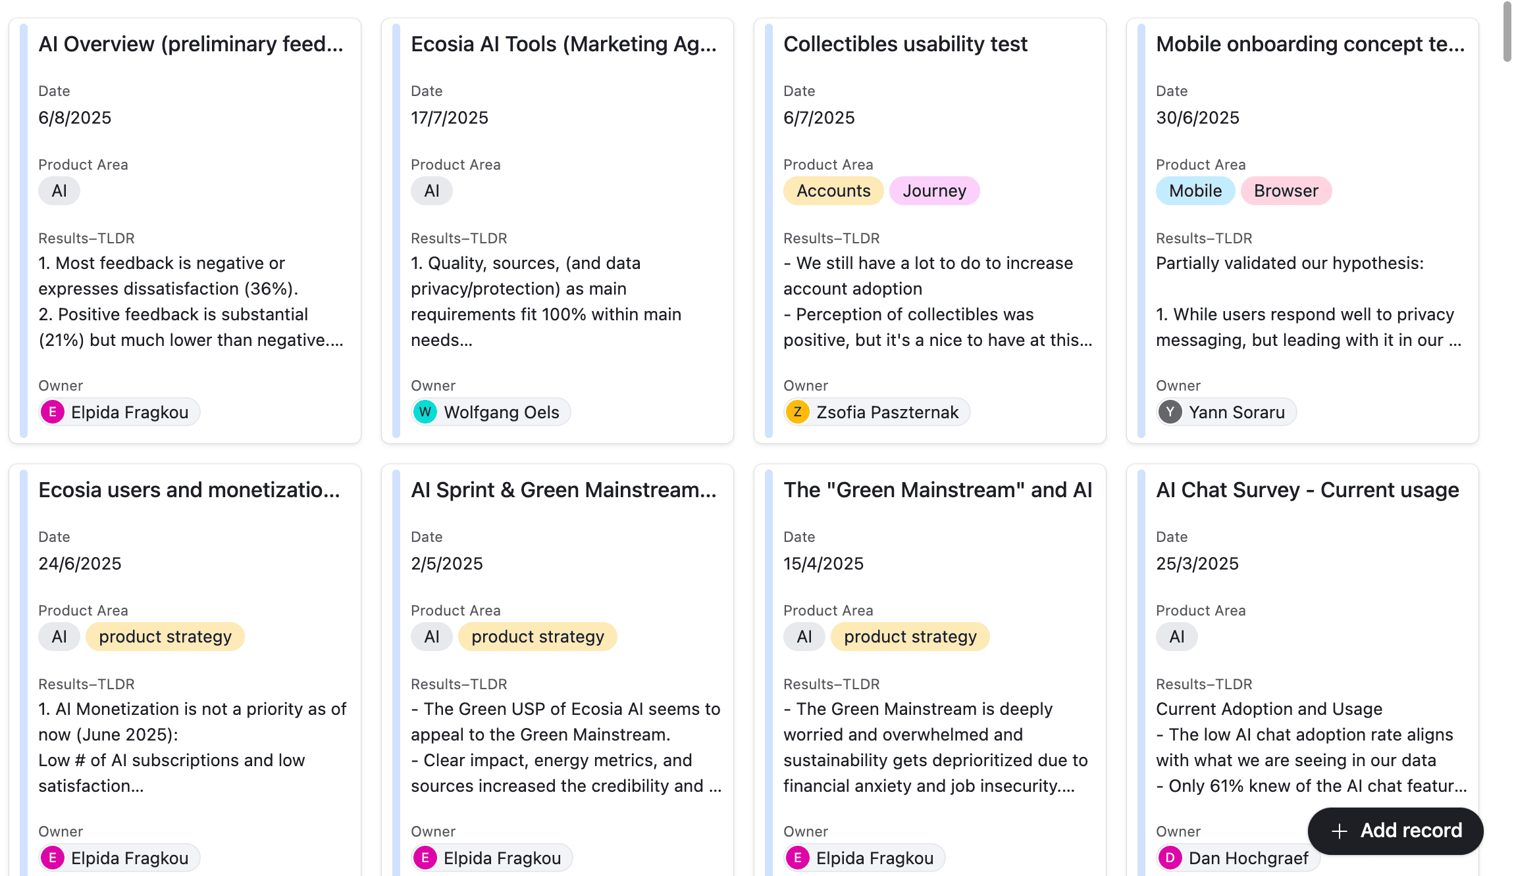This screenshot has width=1514, height=876.
Task: Open the Collectibles usability test card title
Action: click(x=905, y=44)
